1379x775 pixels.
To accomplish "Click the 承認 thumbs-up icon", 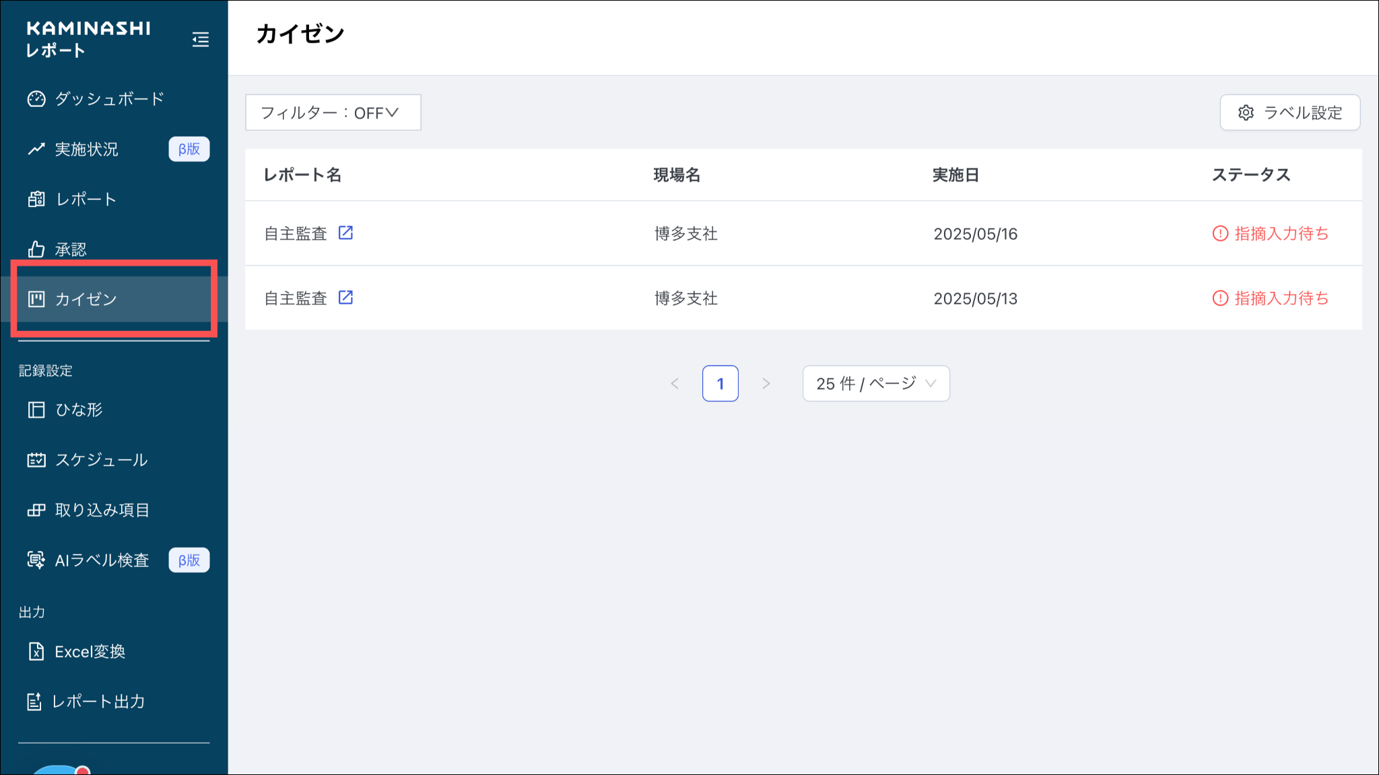I will (36, 250).
